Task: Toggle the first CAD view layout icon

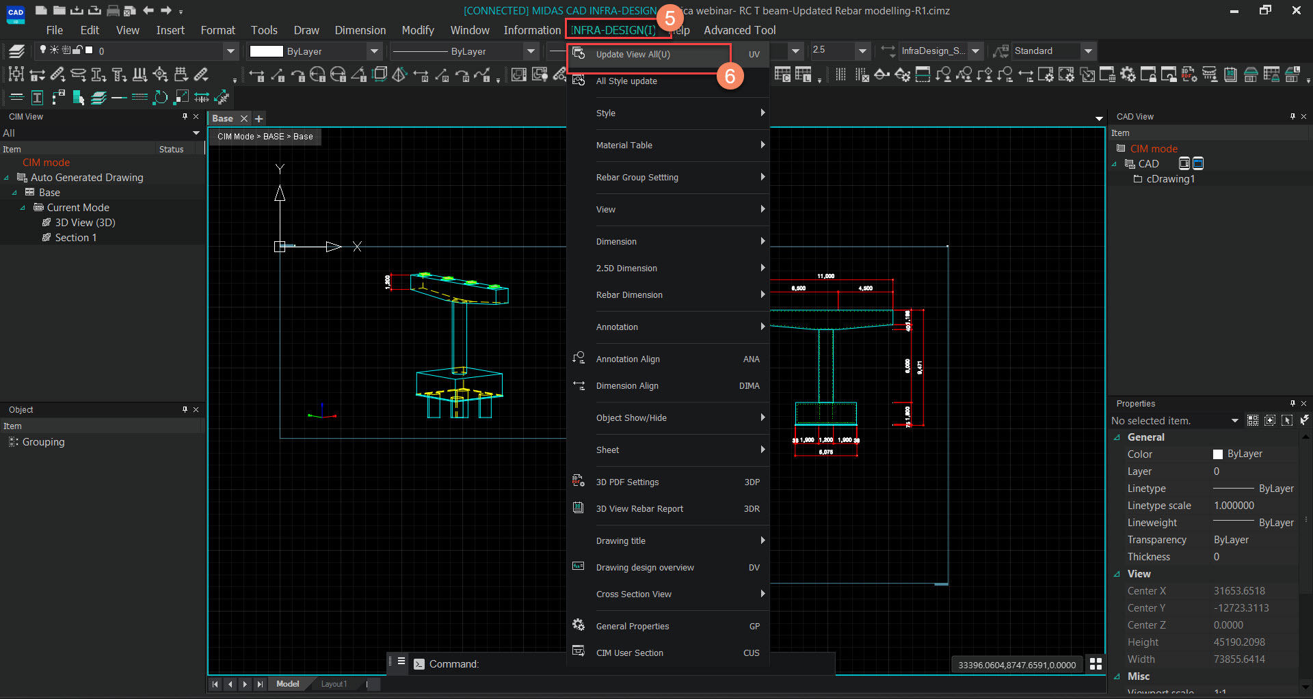Action: 1184,163
